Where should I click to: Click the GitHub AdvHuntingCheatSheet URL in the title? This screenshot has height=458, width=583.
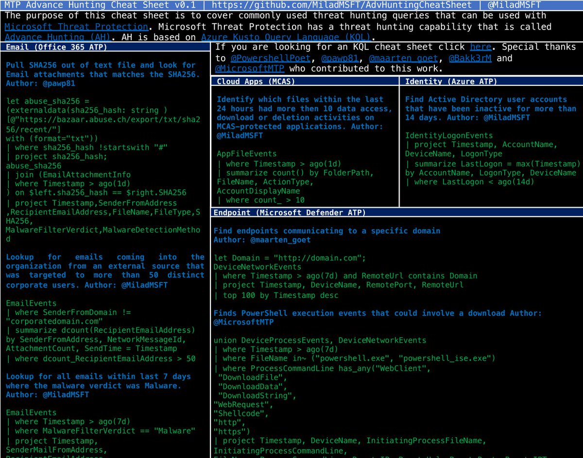[x=342, y=4]
